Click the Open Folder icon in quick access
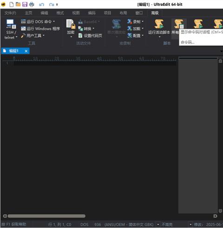The width and height of the screenshot is (223, 228). coord(18,4)
